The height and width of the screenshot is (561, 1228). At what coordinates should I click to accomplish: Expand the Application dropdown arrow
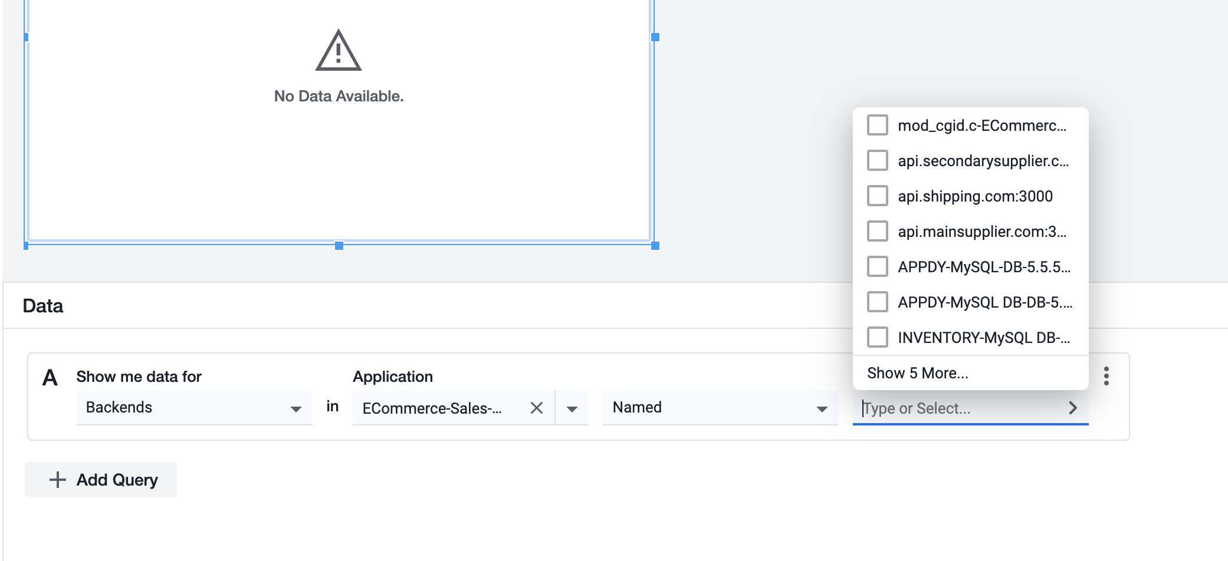pyautogui.click(x=572, y=408)
